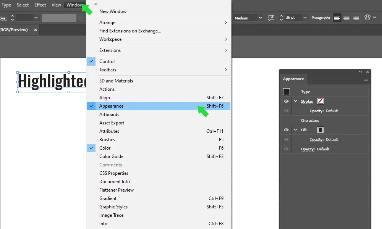The image size is (382, 229).
Task: Open dropdown next to the envelope icon
Action: 375,18
